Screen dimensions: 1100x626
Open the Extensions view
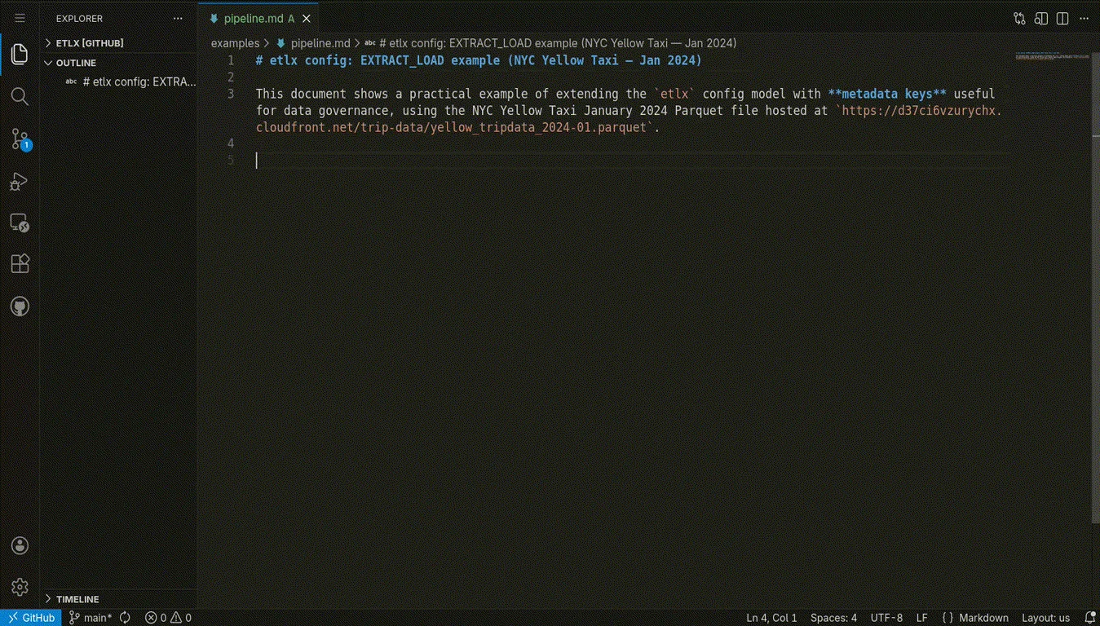pyautogui.click(x=20, y=262)
